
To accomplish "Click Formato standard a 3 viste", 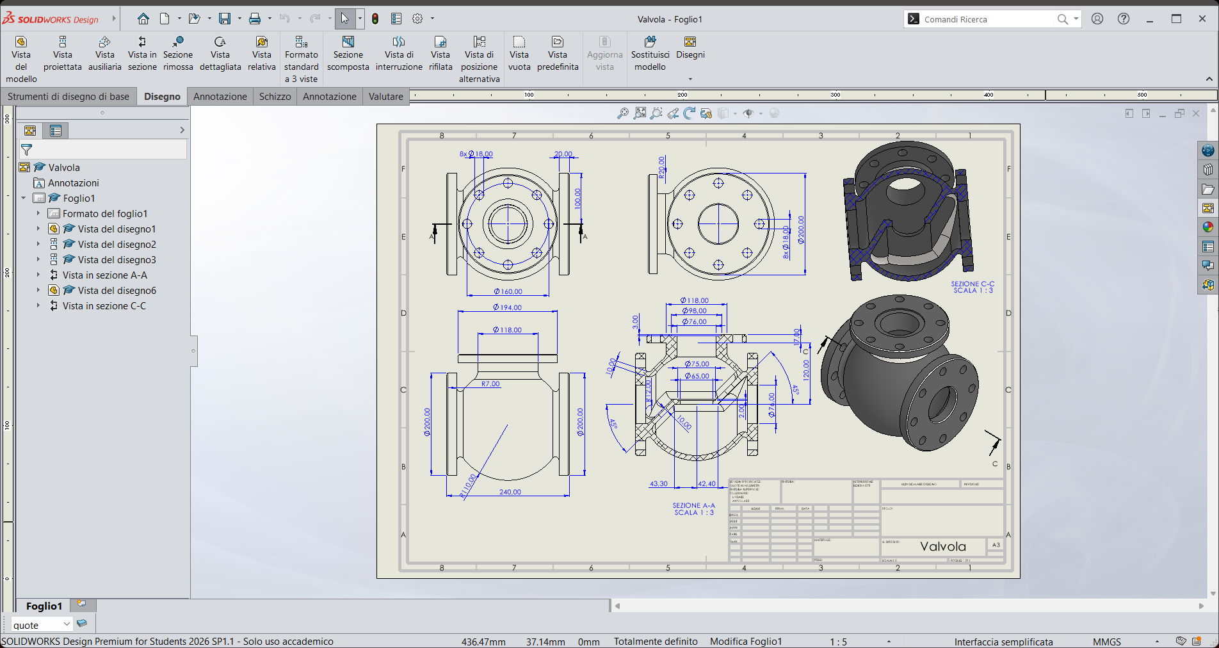I will (x=301, y=60).
